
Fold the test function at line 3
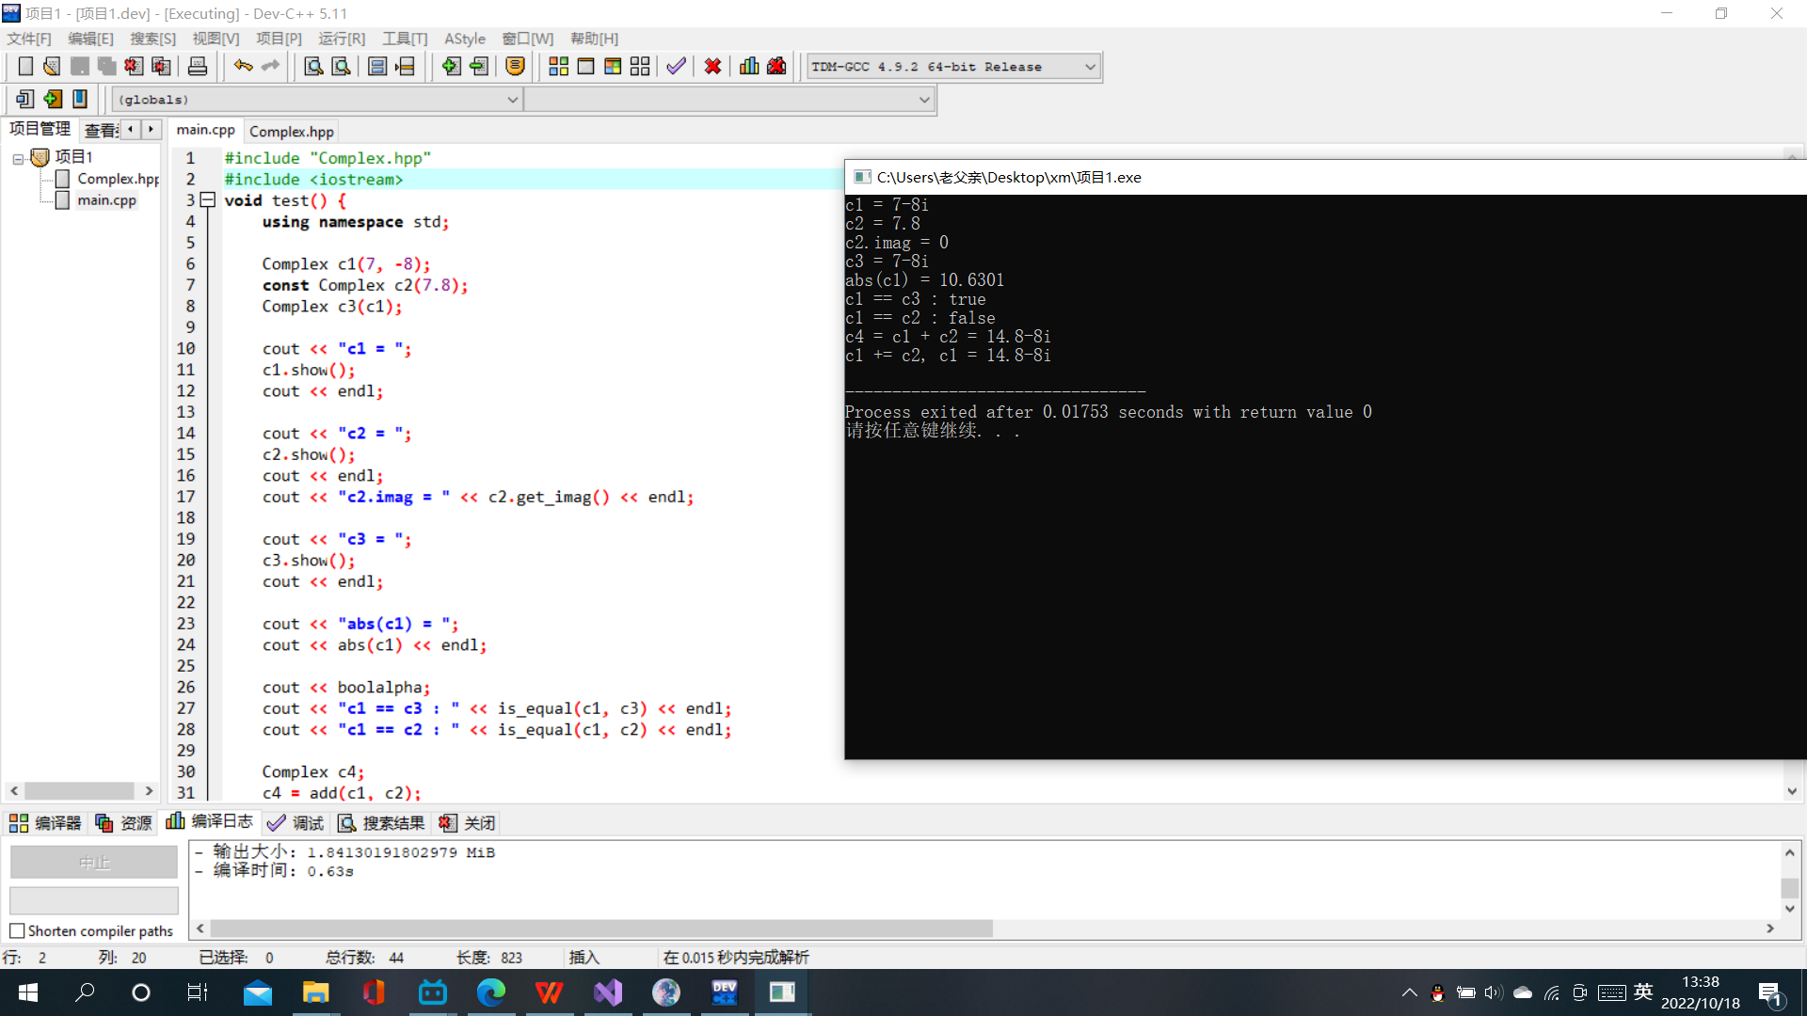208,199
